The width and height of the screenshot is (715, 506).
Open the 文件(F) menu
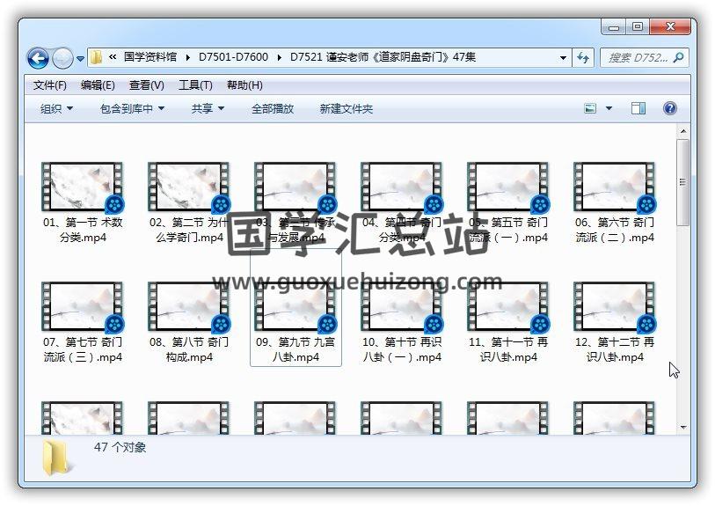(x=50, y=85)
